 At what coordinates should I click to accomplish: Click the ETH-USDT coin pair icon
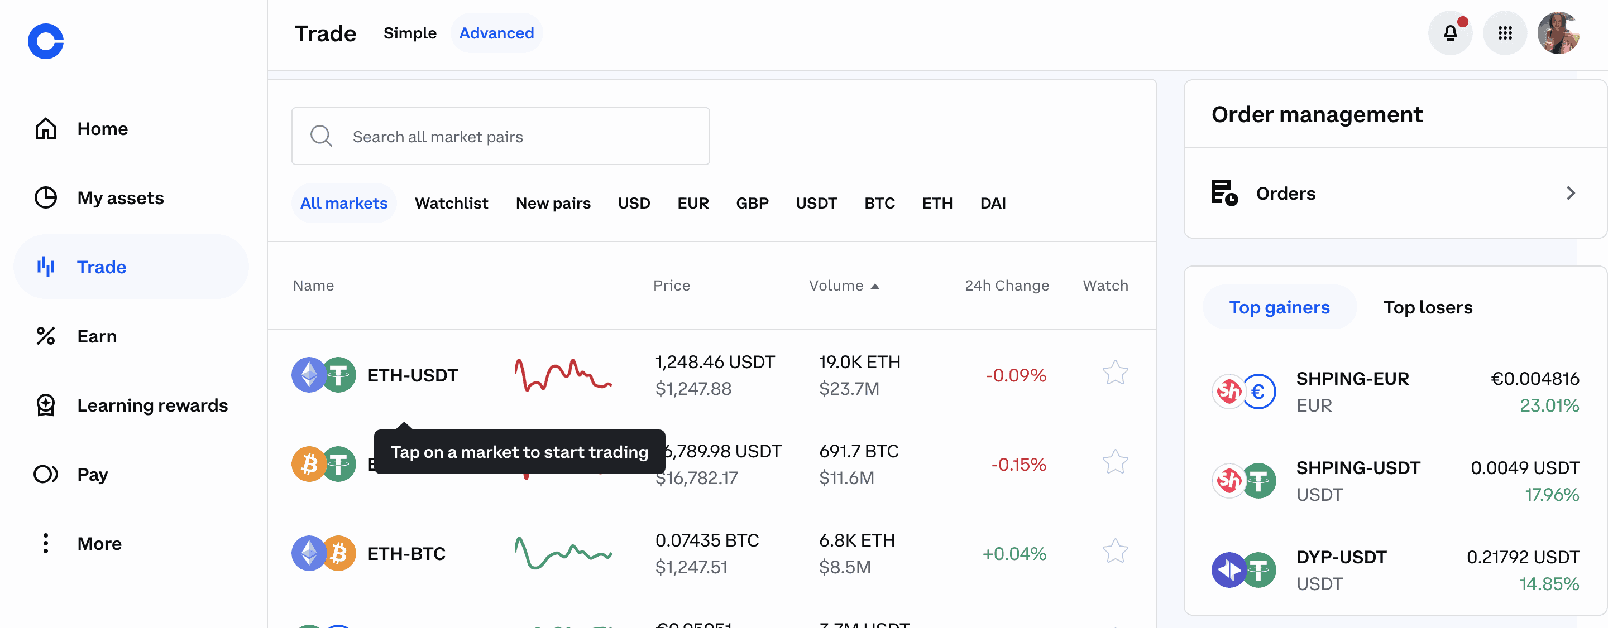pyautogui.click(x=324, y=375)
